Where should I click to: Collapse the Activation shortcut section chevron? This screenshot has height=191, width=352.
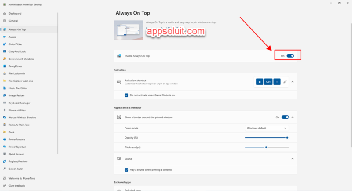coord(293,82)
